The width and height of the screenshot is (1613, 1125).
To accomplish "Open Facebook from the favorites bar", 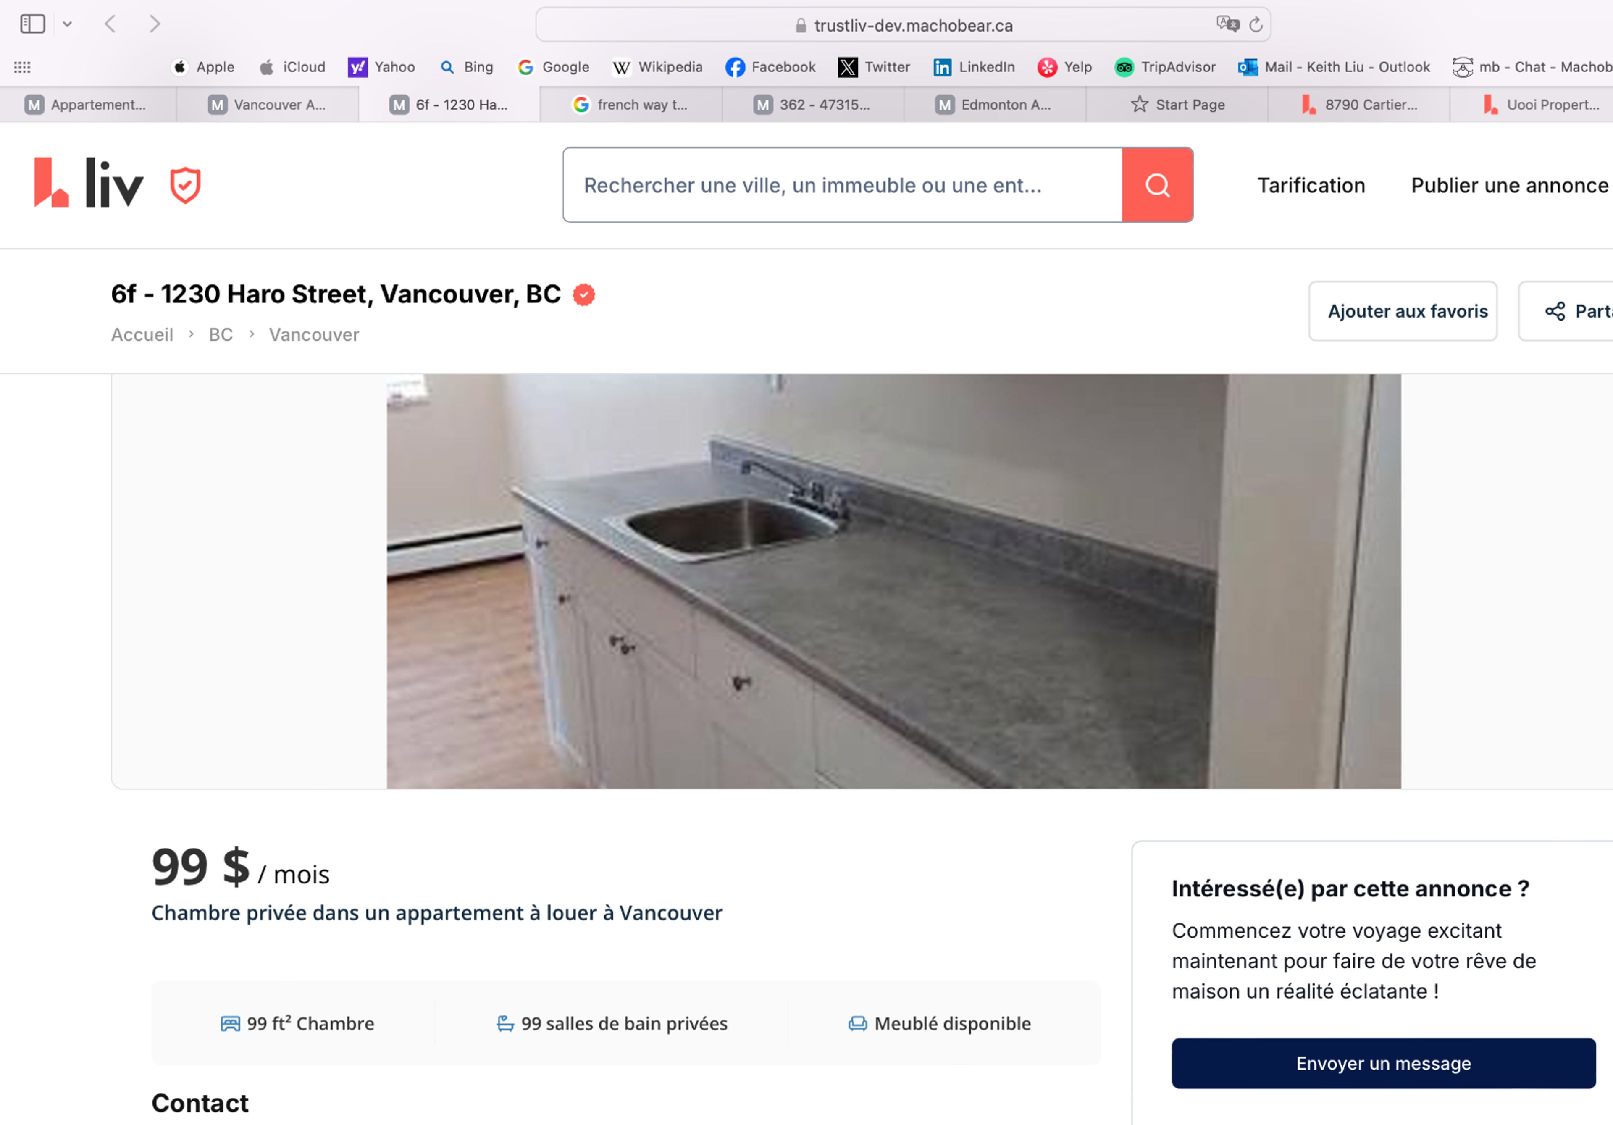I will (x=770, y=67).
